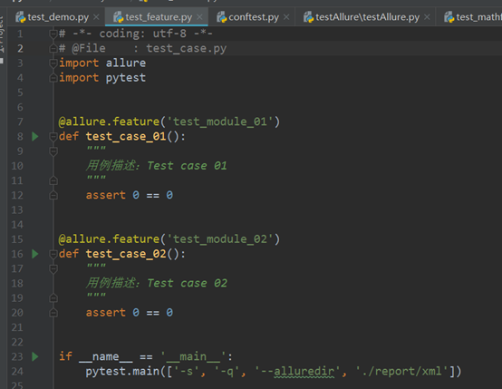This screenshot has width=502, height=389.
Task: Run the __main__ block via gutter arrow
Action: click(35, 356)
